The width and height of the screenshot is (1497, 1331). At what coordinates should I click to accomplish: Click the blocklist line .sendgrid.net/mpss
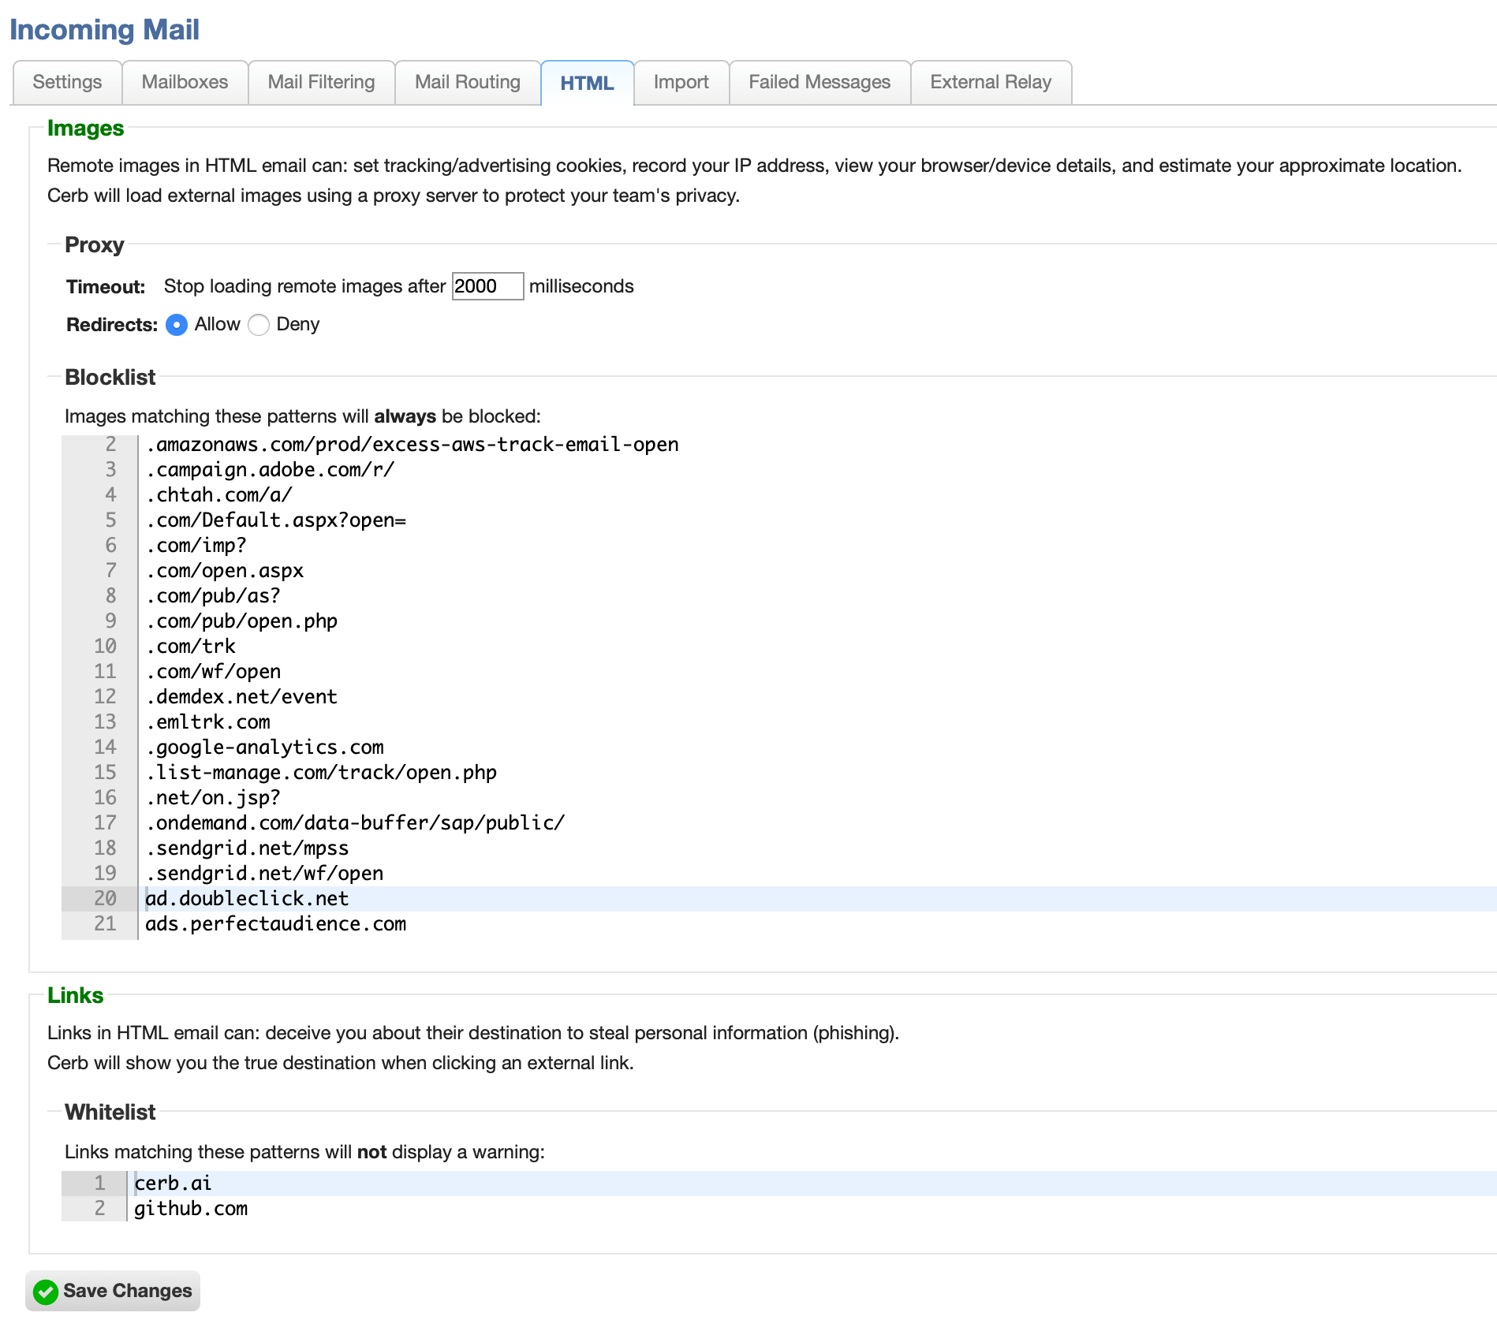click(x=247, y=848)
